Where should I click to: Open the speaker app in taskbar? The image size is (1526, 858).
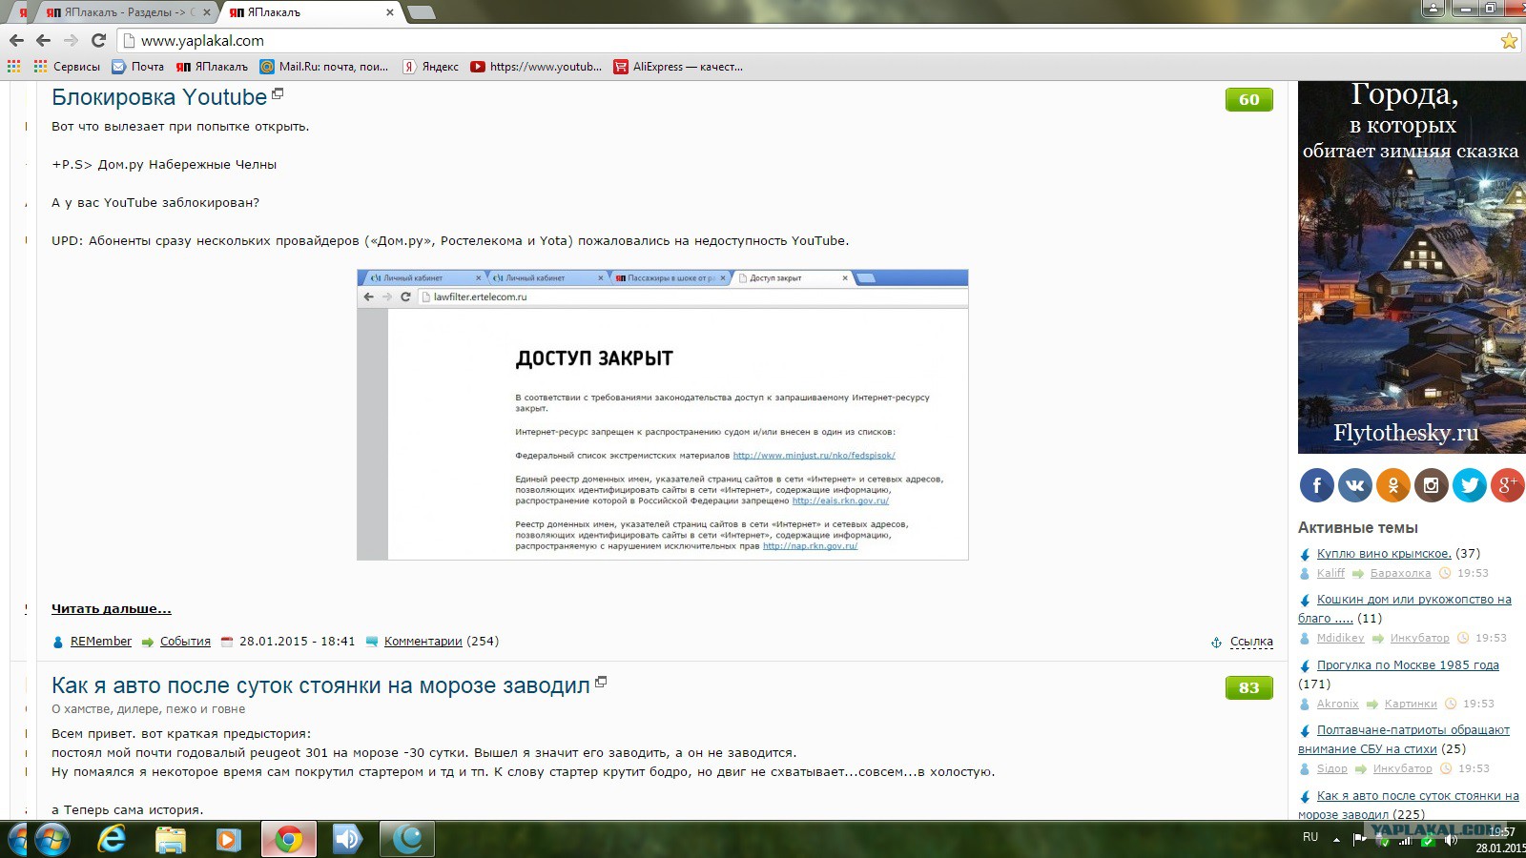point(348,839)
